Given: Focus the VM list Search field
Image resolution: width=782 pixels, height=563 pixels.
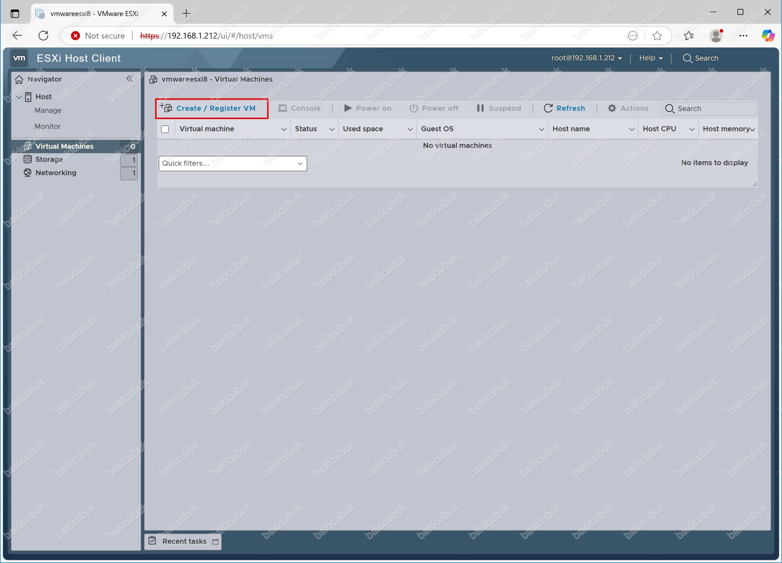Looking at the screenshot, I should pyautogui.click(x=710, y=108).
